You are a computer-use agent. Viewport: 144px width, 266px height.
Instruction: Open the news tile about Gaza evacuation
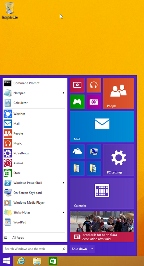102,226
